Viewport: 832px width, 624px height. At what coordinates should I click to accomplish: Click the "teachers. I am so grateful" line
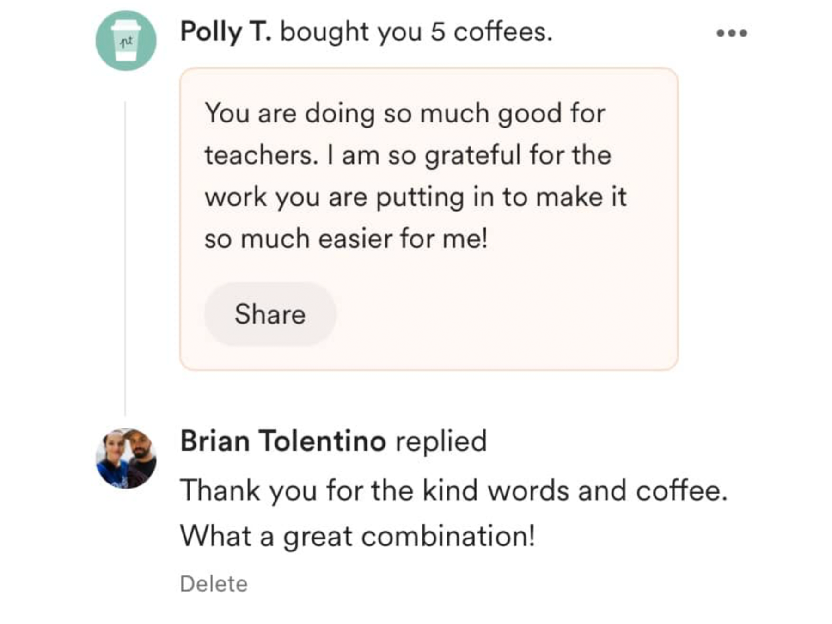408,155
